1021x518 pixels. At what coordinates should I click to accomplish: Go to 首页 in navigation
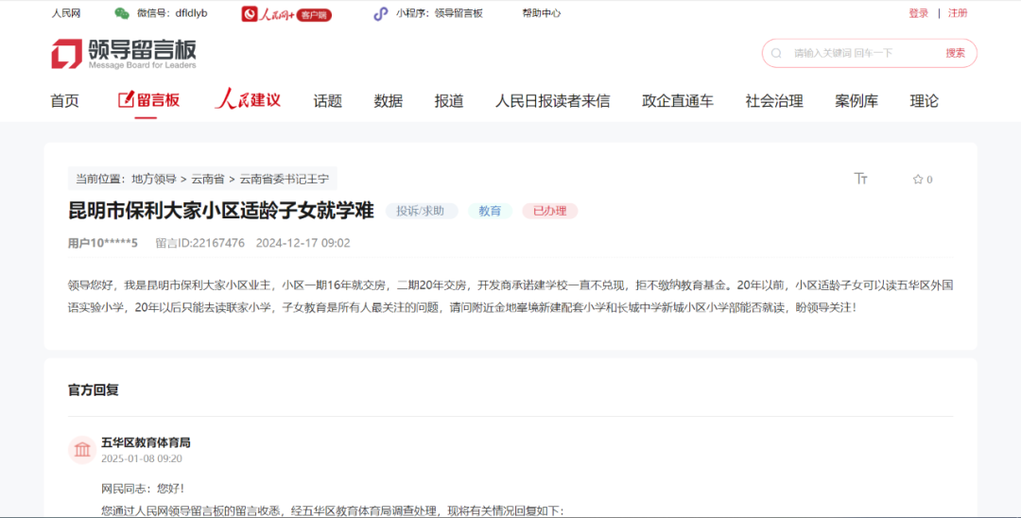tap(65, 101)
